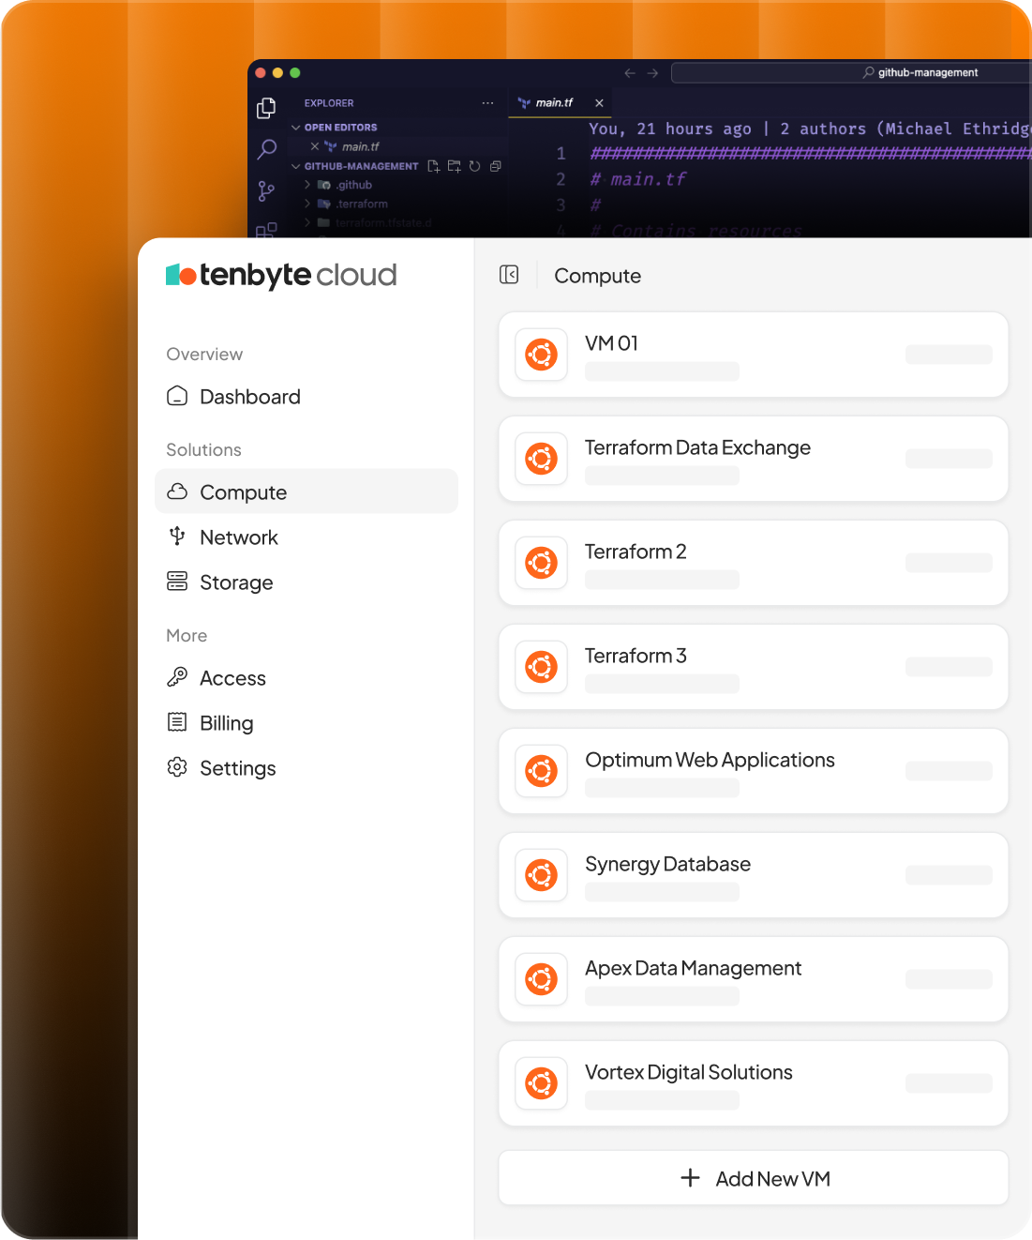Expand the .terraform folder
1032x1240 pixels.
[307, 204]
